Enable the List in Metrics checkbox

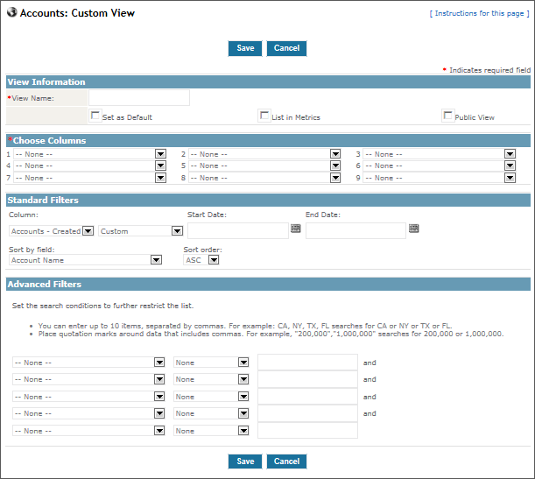click(x=264, y=116)
